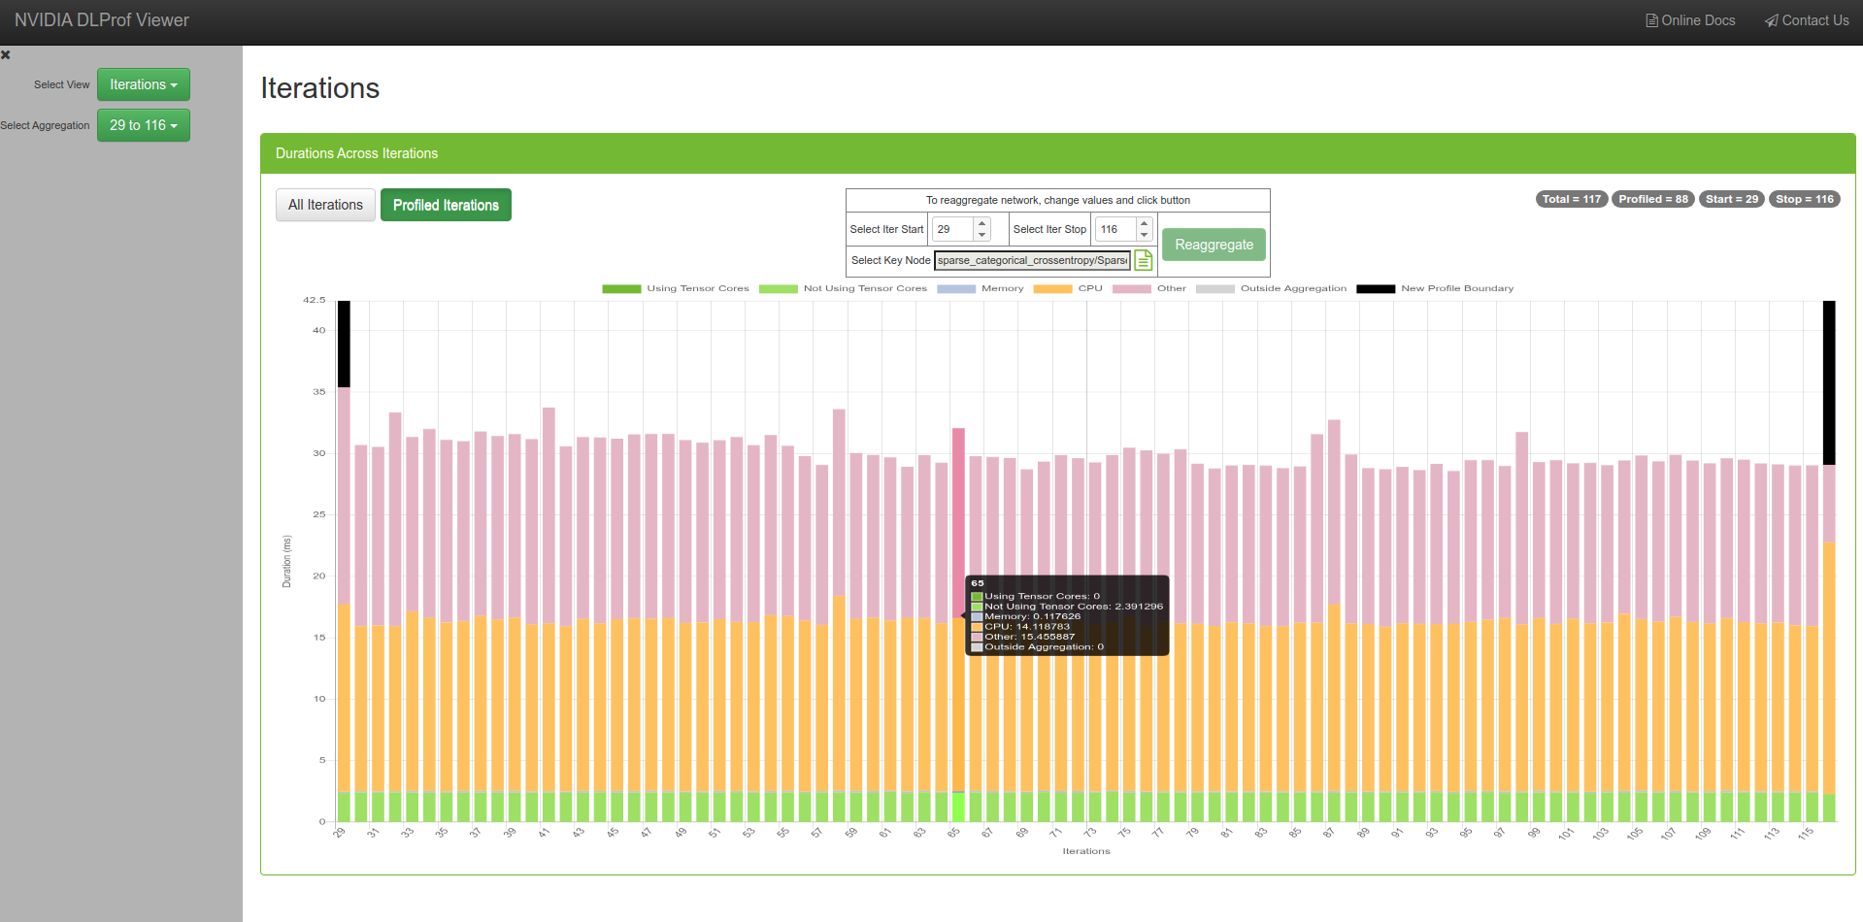Hide the Memory series in the legend

[x=956, y=289]
